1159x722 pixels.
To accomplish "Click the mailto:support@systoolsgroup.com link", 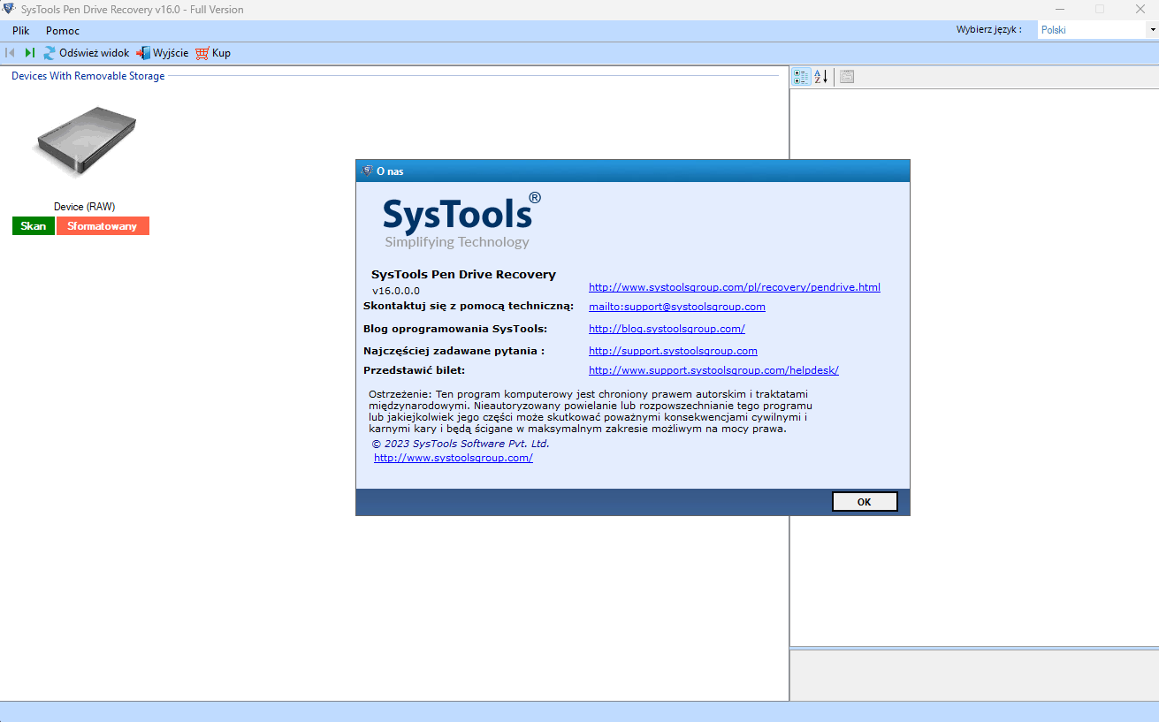I will 677,307.
